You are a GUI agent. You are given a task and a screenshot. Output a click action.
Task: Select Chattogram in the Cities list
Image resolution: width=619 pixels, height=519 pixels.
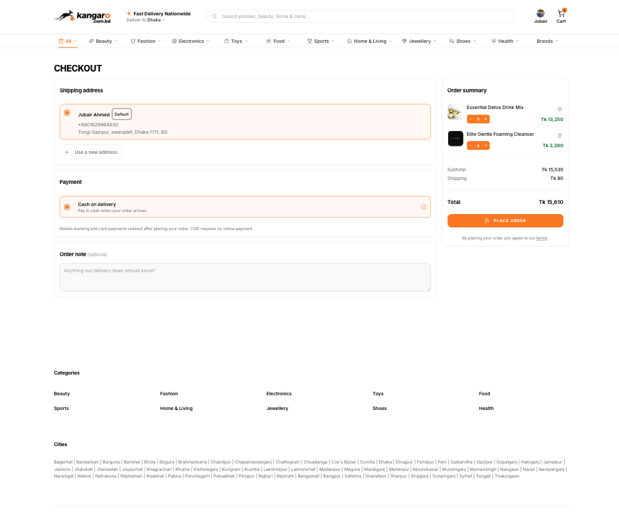(x=288, y=462)
